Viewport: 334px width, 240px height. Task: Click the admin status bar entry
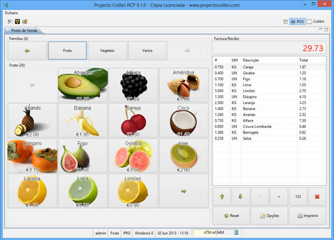tap(101, 233)
